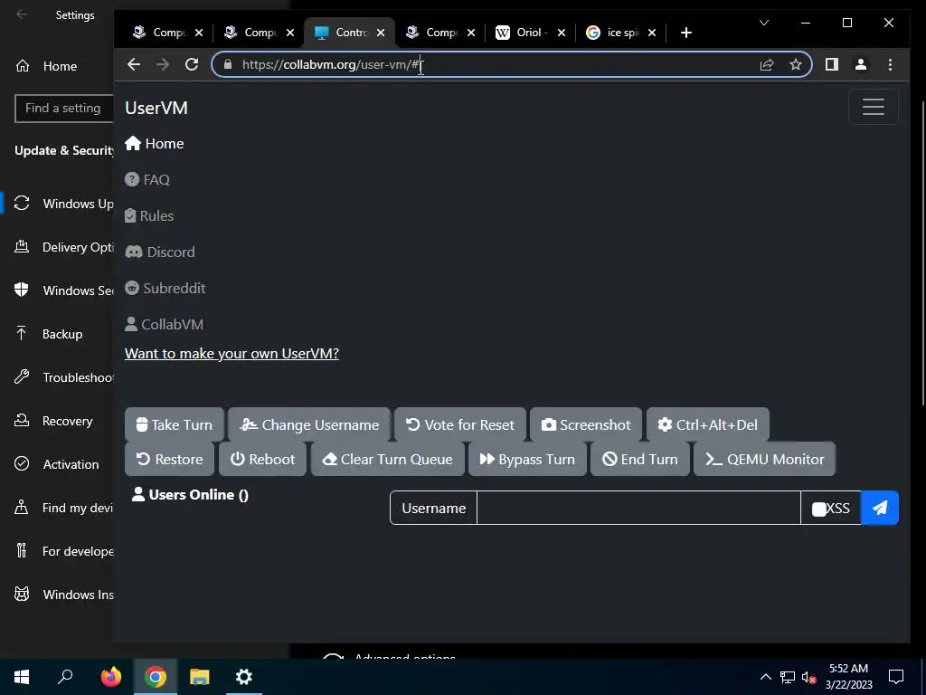Viewport: 926px width, 695px height.
Task: Open File Explorer from the taskbar
Action: tap(200, 677)
